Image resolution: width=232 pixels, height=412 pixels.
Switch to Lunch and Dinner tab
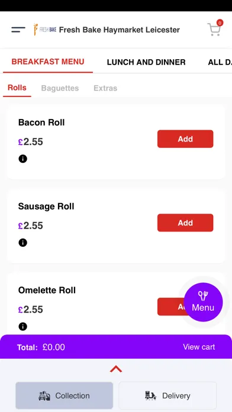[146, 62]
